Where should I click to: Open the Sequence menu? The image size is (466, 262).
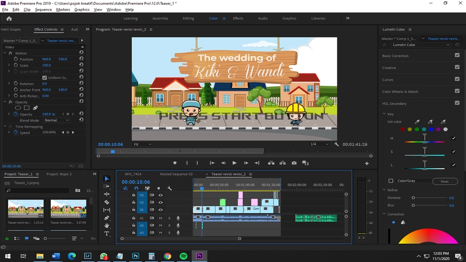click(43, 10)
